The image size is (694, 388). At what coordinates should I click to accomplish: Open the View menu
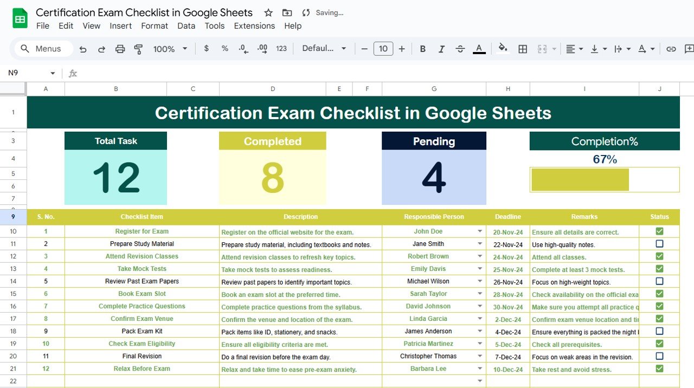[91, 26]
